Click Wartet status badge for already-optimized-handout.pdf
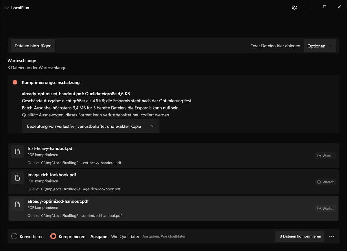This screenshot has height=251, width=347. tap(325, 209)
